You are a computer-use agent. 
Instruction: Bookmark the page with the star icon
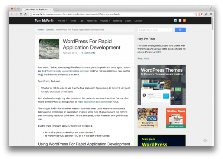coord(196,14)
